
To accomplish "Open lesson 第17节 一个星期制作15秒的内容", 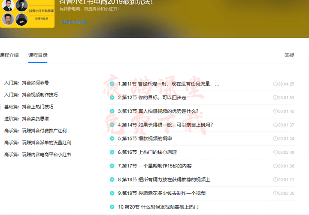I will pyautogui.click(x=154, y=166).
